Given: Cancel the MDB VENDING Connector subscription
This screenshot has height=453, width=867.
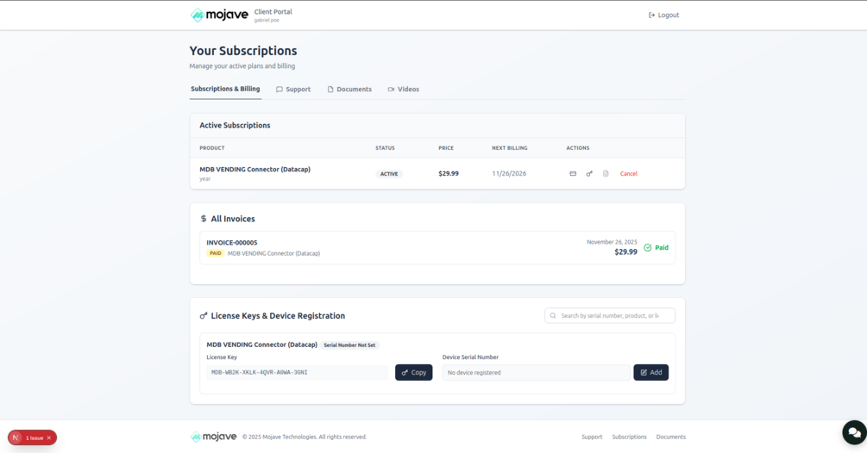Looking at the screenshot, I should coord(629,174).
